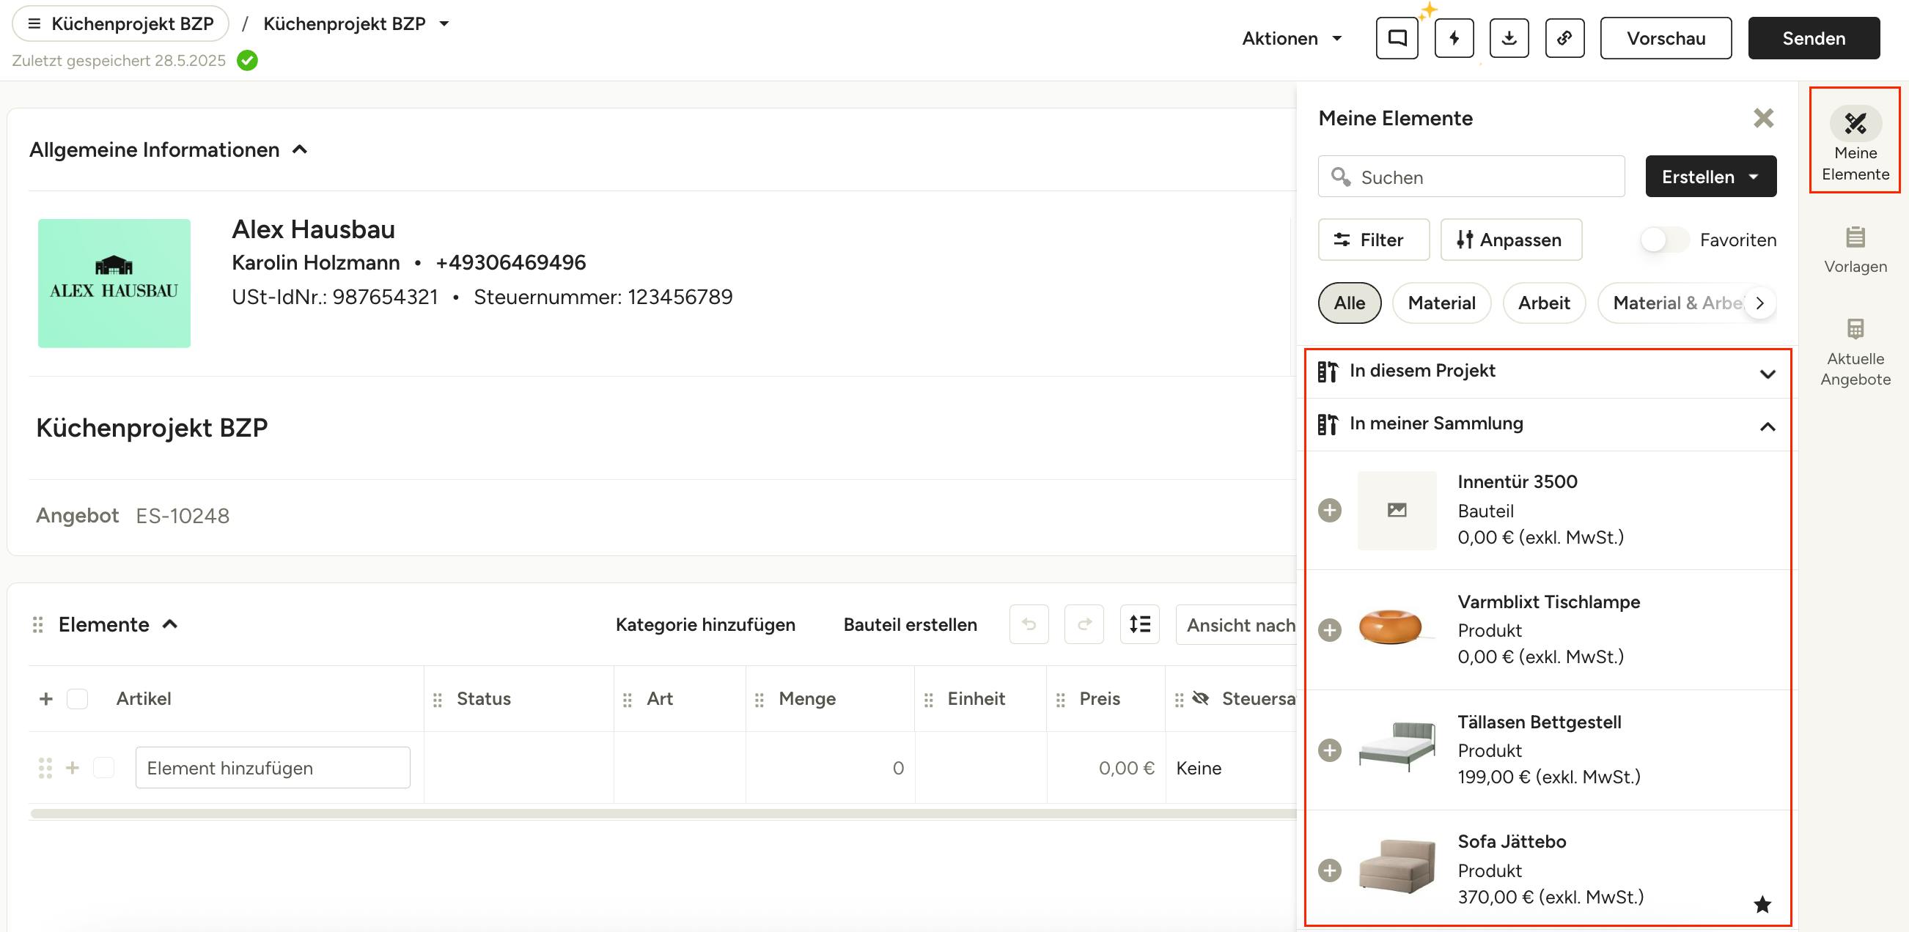Click the row height adjust icon
1909x932 pixels.
[x=1139, y=624]
